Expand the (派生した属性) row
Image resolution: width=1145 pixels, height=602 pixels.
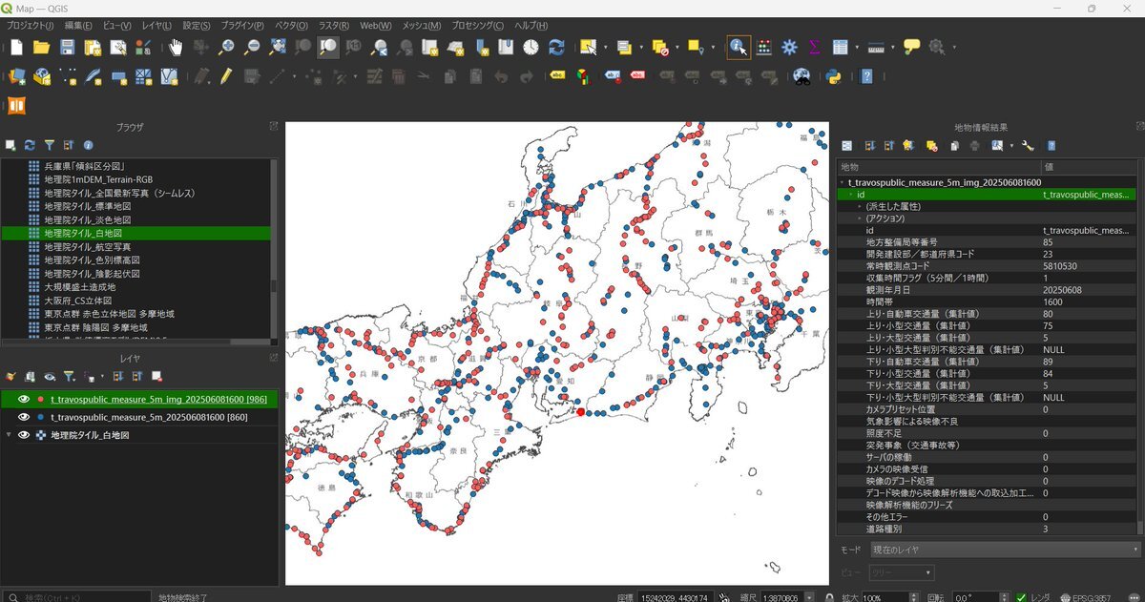tap(859, 206)
